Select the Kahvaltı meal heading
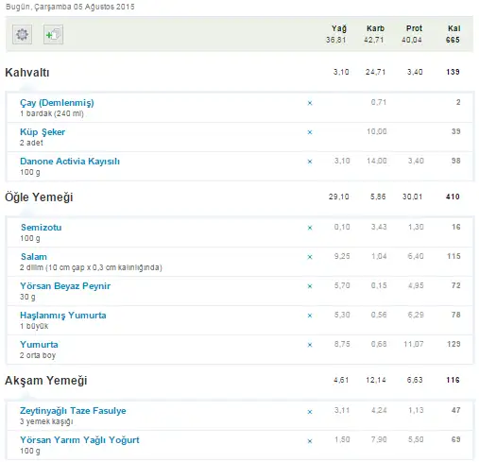Image resolution: width=479 pixels, height=462 pixels. click(27, 73)
